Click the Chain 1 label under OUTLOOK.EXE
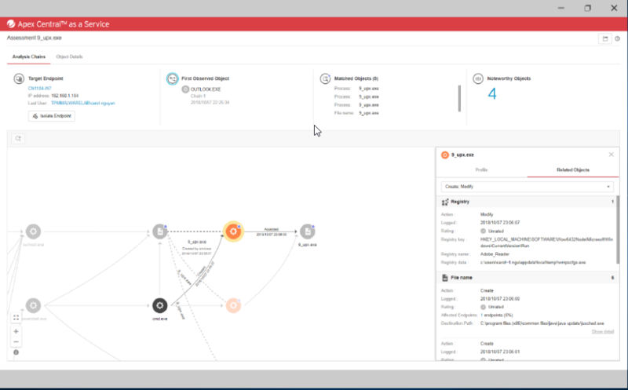628x390 pixels. tap(198, 96)
